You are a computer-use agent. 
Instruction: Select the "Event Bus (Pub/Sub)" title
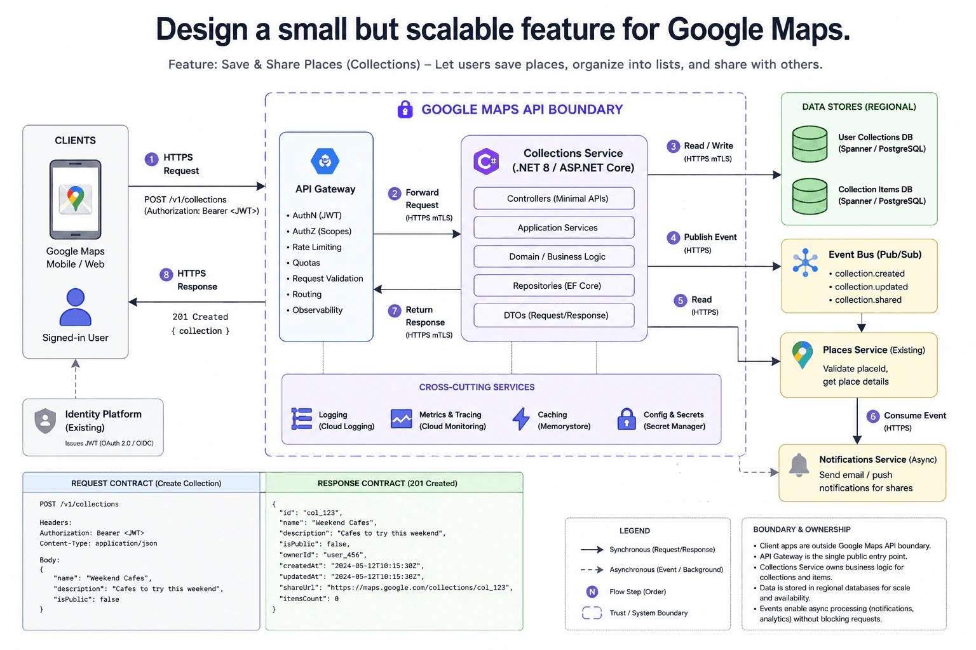point(875,255)
